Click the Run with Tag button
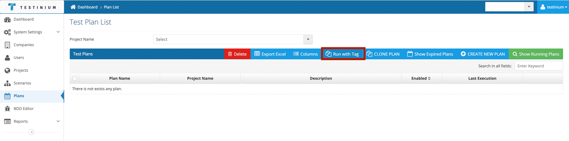The width and height of the screenshot is (569, 141). [x=343, y=54]
